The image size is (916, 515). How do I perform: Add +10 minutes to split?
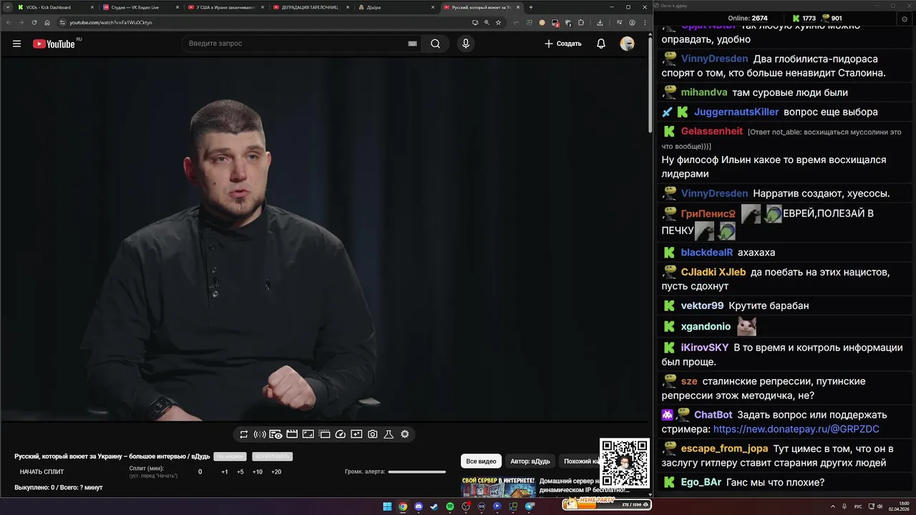(x=258, y=472)
